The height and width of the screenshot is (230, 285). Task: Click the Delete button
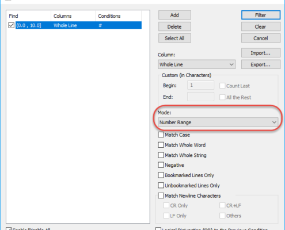pos(174,26)
